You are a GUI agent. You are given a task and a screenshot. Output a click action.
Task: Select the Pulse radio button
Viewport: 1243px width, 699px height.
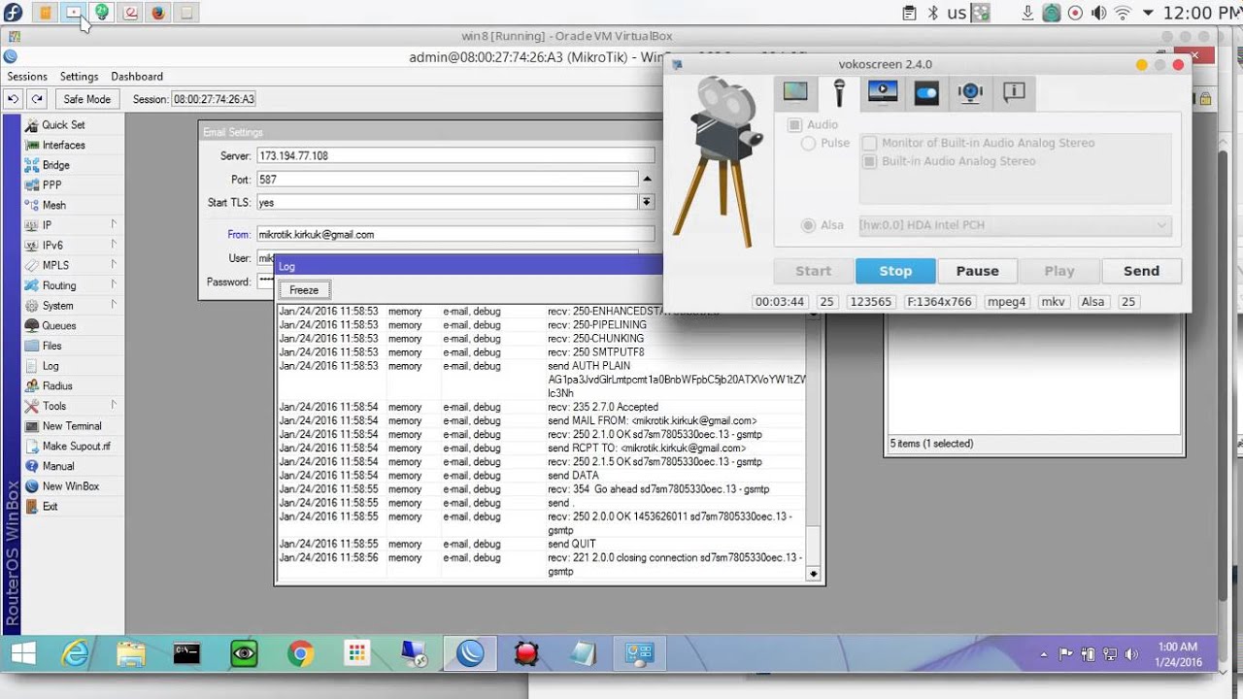point(808,143)
